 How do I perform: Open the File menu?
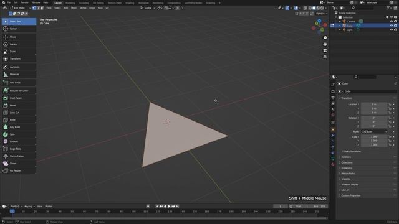(9, 2)
